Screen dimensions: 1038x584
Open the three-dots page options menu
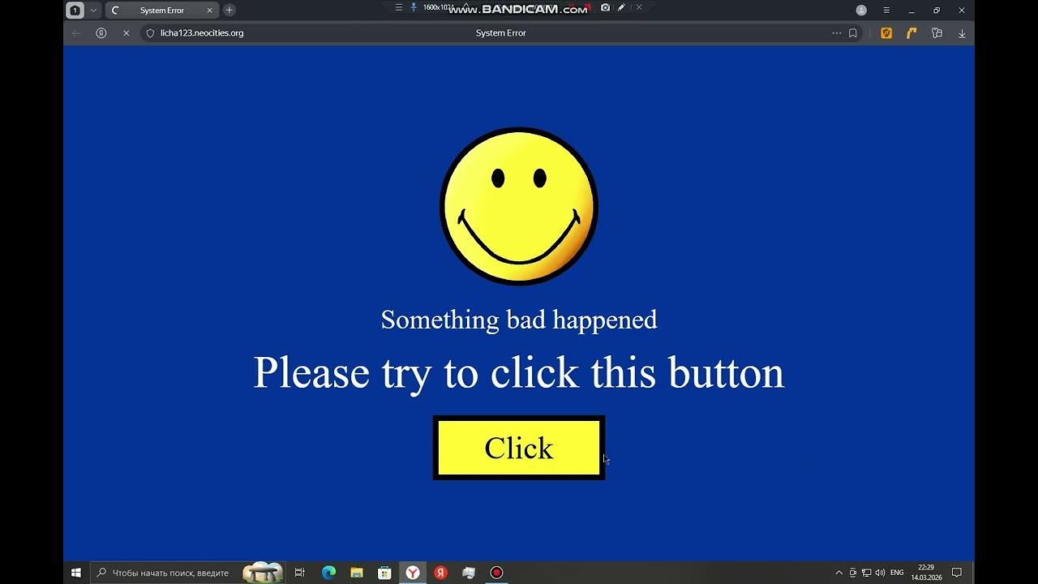(x=836, y=33)
